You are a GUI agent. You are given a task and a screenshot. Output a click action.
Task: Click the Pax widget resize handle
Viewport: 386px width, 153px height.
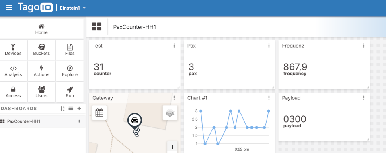pyautogui.click(x=273, y=87)
